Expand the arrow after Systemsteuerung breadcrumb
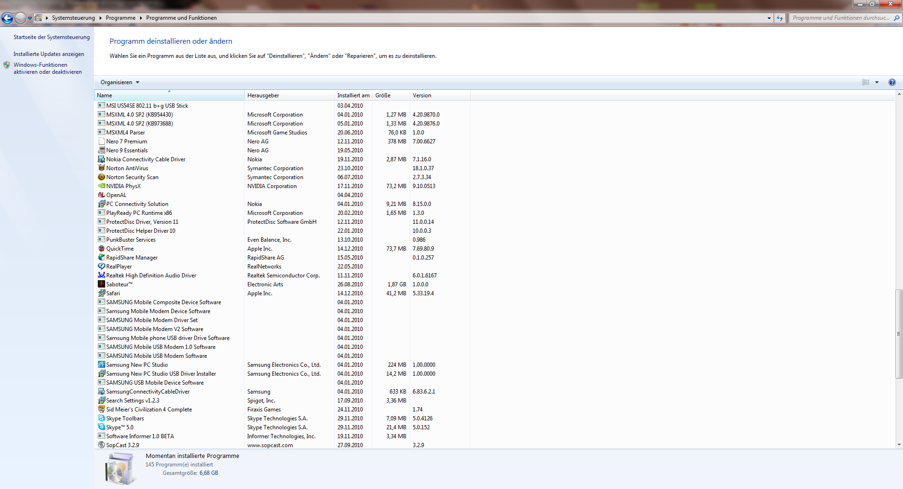903x489 pixels. [100, 18]
